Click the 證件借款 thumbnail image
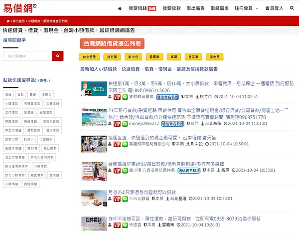Viewport: 299px width, 236px height. [x=94, y=224]
